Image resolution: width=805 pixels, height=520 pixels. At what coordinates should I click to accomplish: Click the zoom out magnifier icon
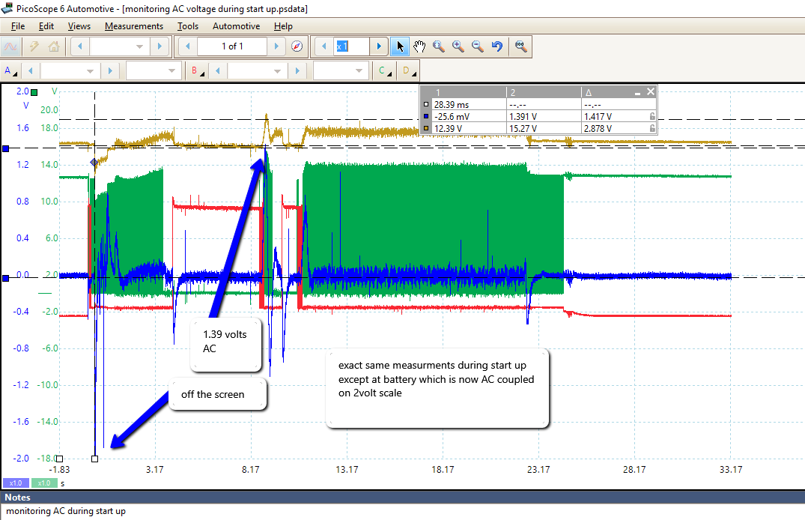tap(477, 46)
